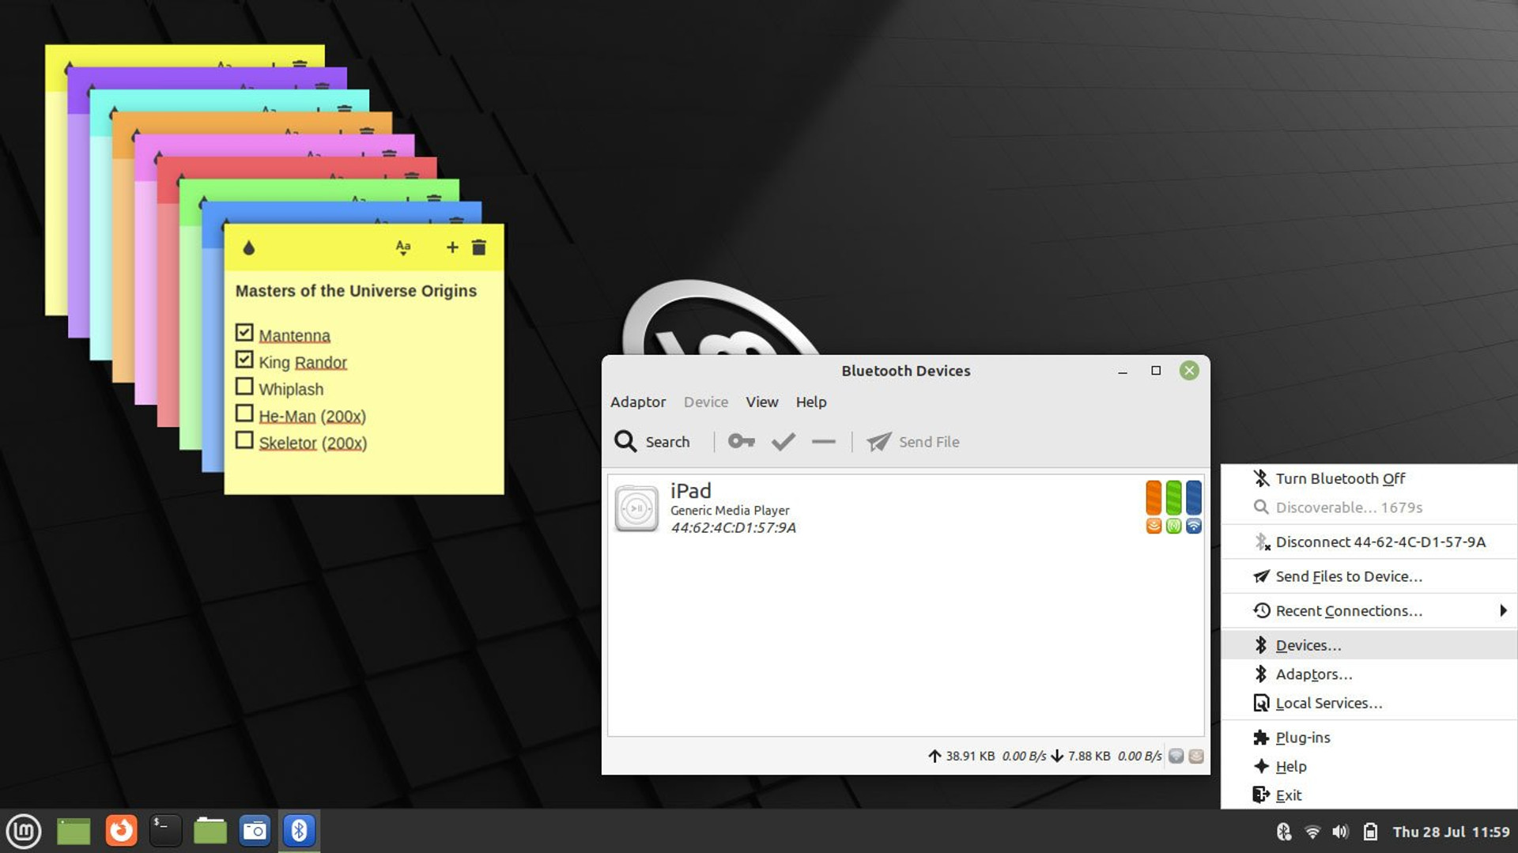The width and height of the screenshot is (1518, 853).
Task: Click the note title Masters of the Universe Origins
Action: coord(356,291)
